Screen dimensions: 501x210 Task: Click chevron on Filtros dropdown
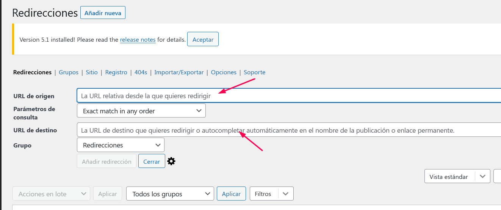(x=286, y=194)
